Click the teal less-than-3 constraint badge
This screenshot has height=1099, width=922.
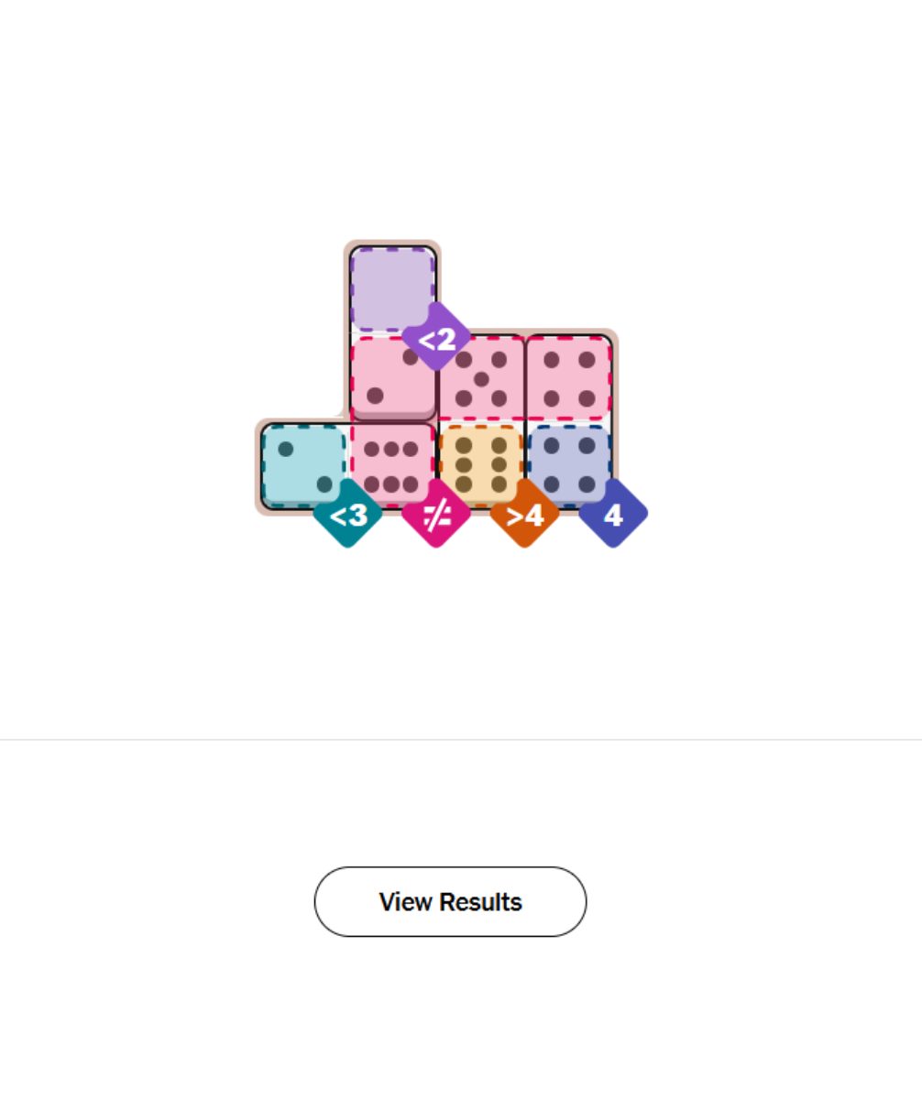[x=347, y=515]
